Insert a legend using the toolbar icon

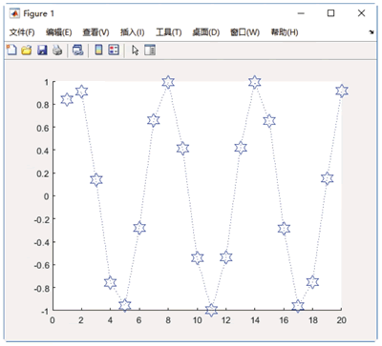114,50
